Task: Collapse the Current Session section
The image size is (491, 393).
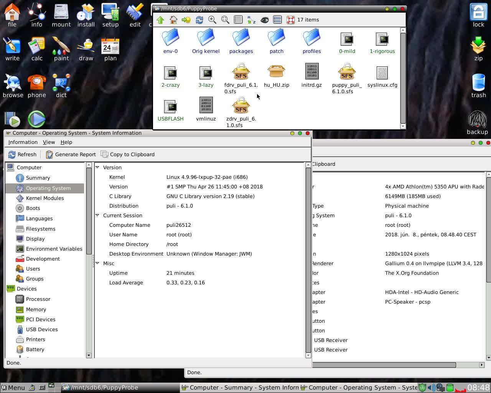Action: click(97, 215)
